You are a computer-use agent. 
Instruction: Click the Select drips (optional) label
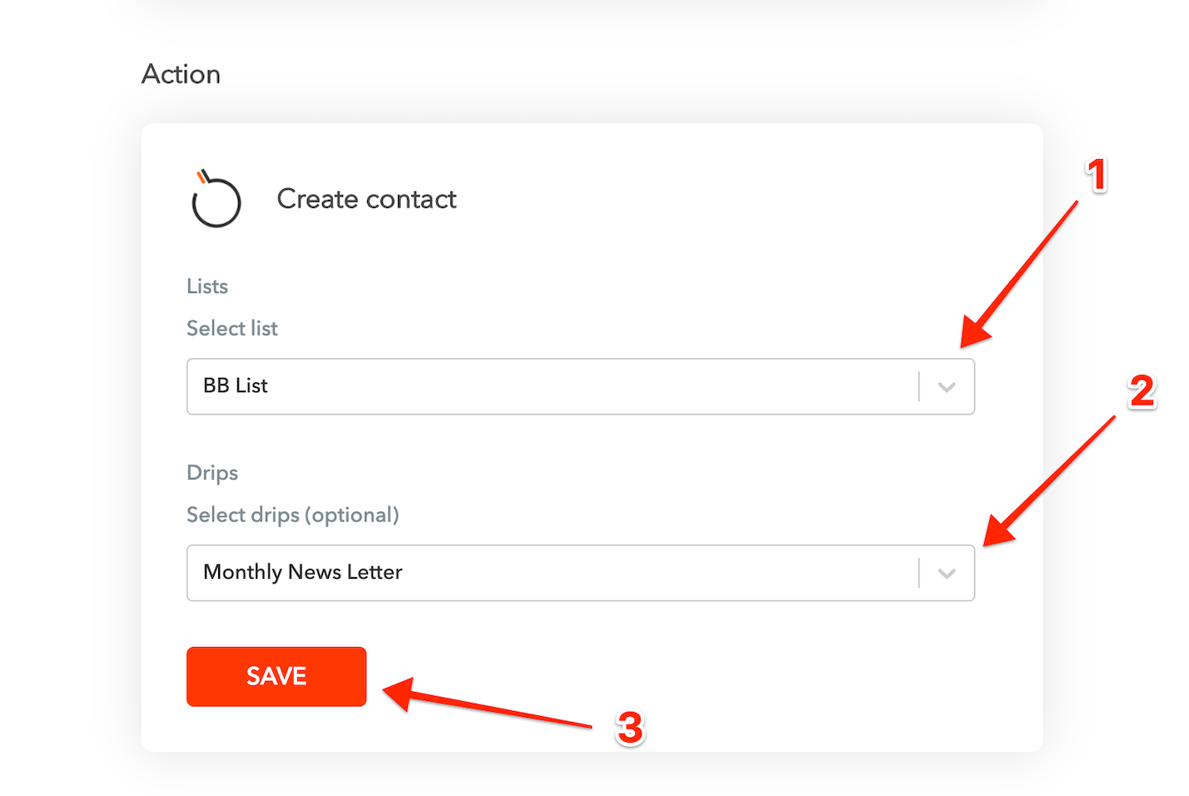tap(293, 515)
